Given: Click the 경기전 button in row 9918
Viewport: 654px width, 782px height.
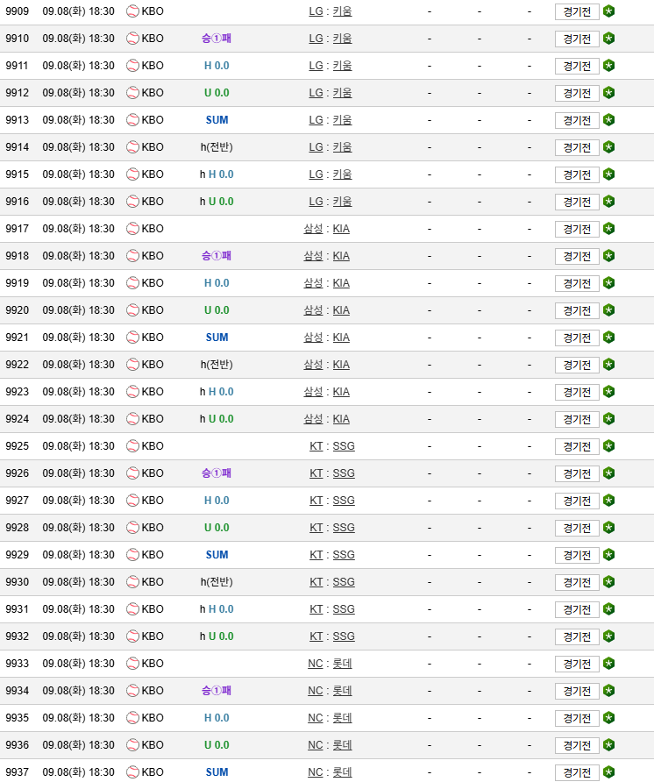Looking at the screenshot, I should click(577, 256).
